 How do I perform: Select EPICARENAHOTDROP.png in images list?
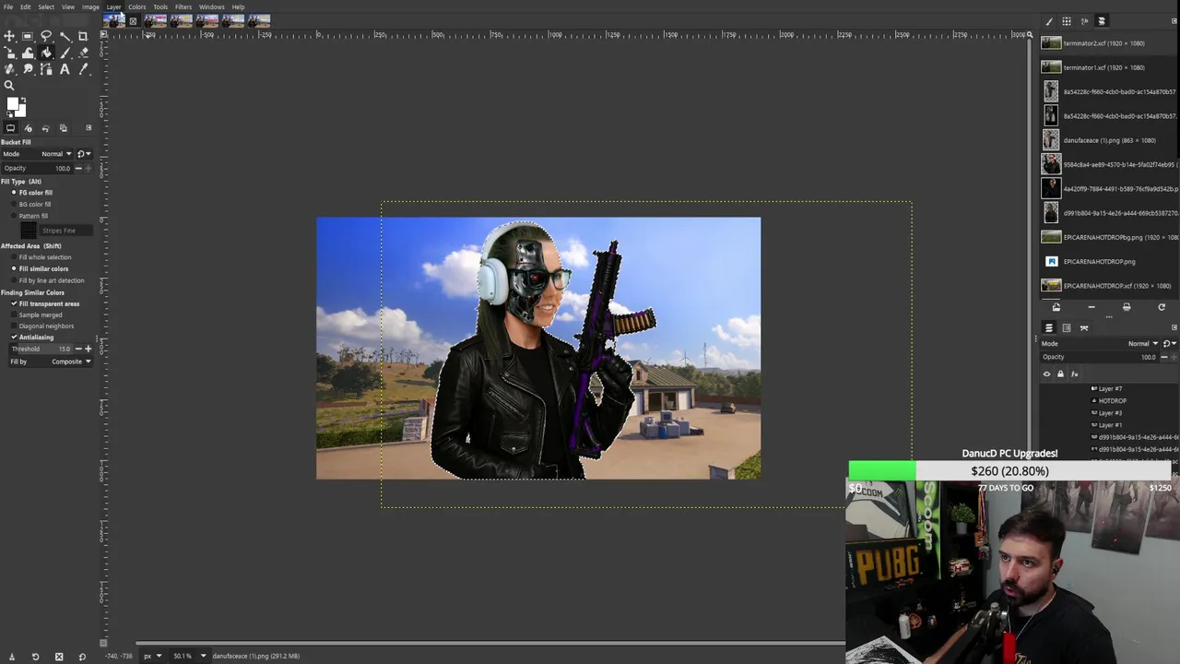[x=1109, y=261]
